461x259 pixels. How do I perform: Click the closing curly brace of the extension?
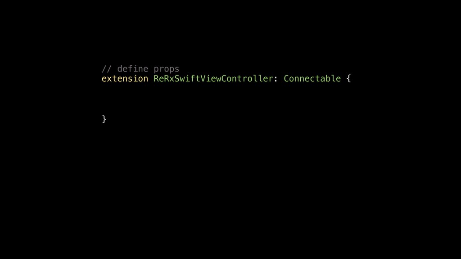coord(104,119)
